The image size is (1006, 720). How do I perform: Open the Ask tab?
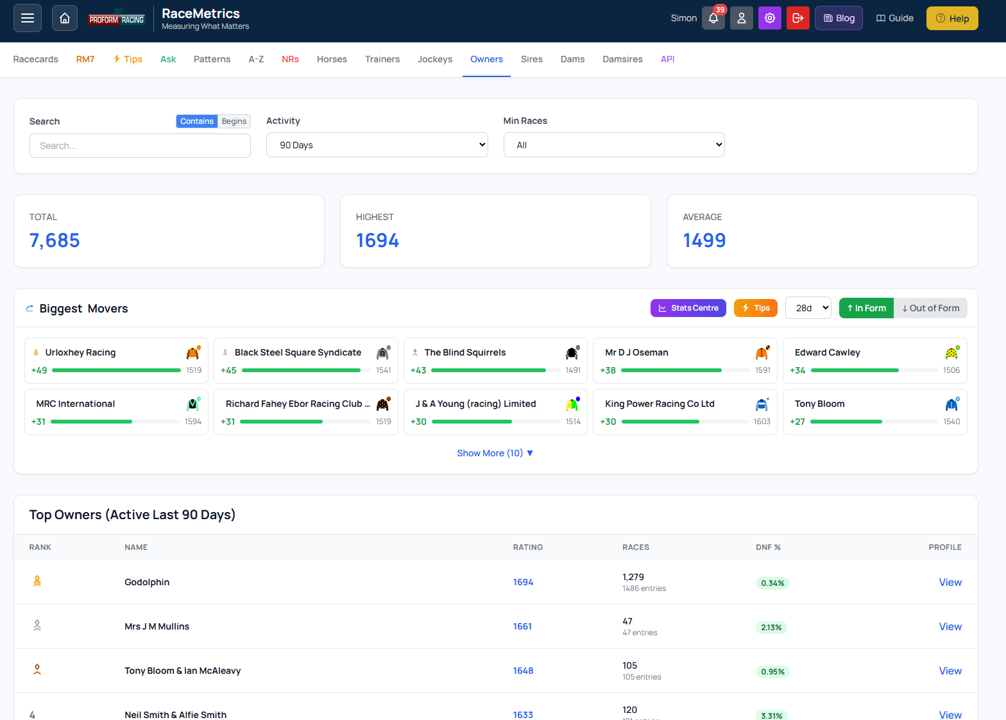[168, 59]
